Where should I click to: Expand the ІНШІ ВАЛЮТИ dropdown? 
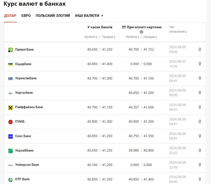(x=89, y=16)
